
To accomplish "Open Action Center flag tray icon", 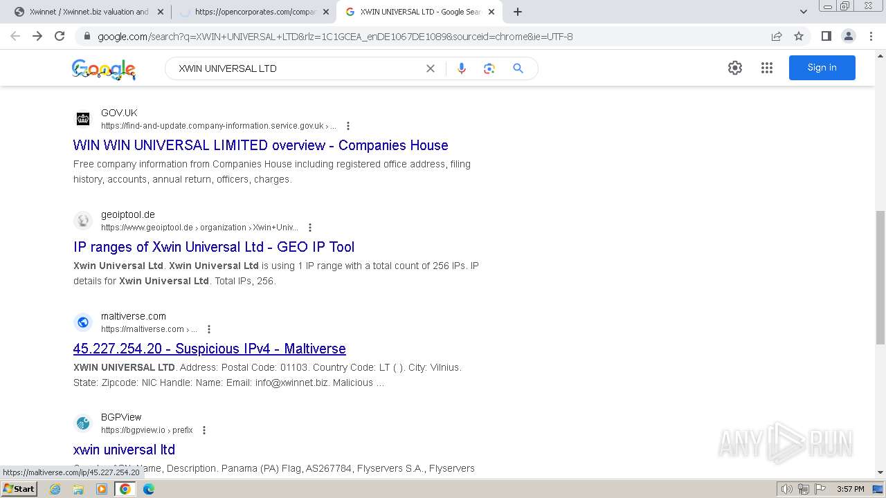I will click(820, 489).
